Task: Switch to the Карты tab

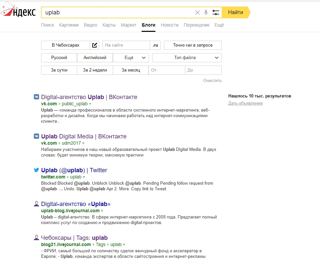Action: (109, 25)
